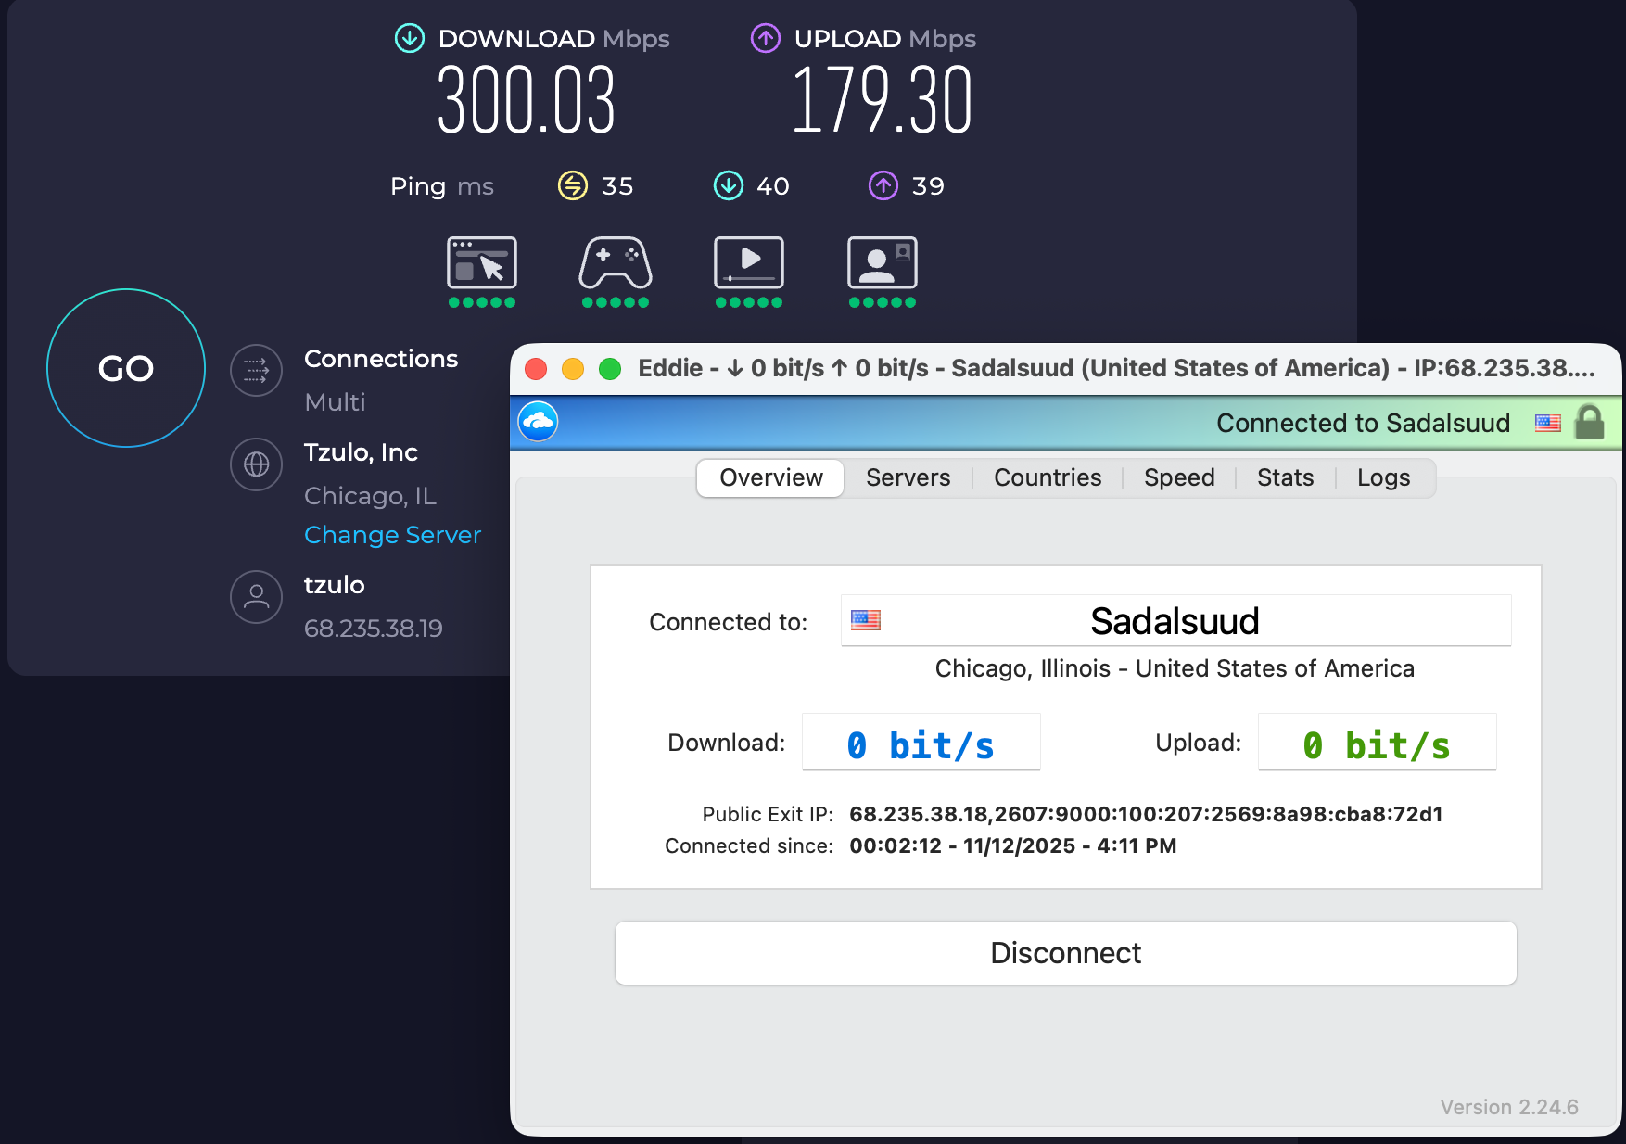Image resolution: width=1626 pixels, height=1144 pixels.
Task: Click the tzulo user profile icon
Action: click(256, 597)
